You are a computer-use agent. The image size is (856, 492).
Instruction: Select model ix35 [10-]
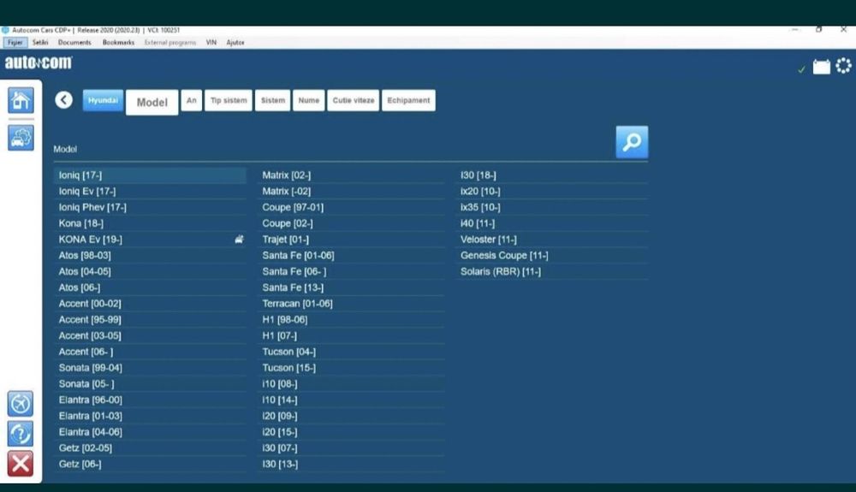pyautogui.click(x=552, y=207)
